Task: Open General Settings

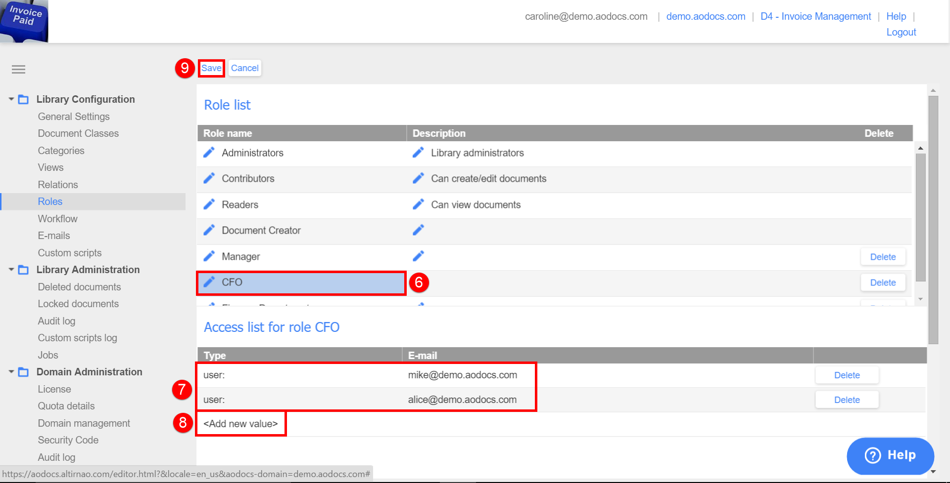Action: 74,117
